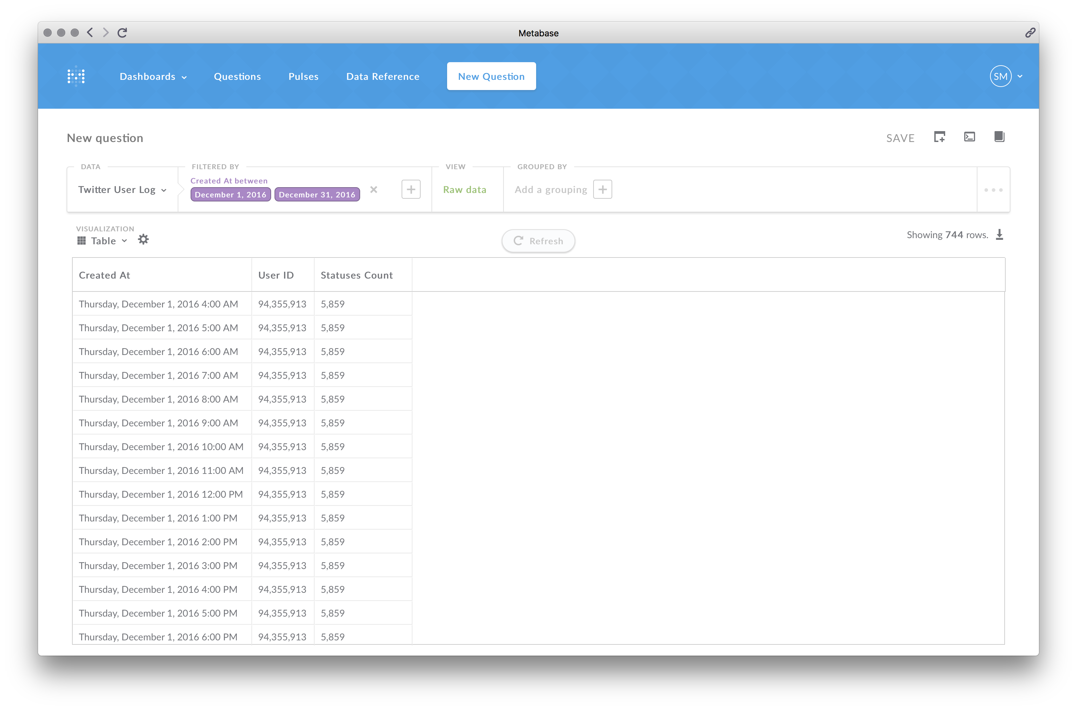
Task: Edit the December 31, 2016 filter value
Action: [317, 195]
